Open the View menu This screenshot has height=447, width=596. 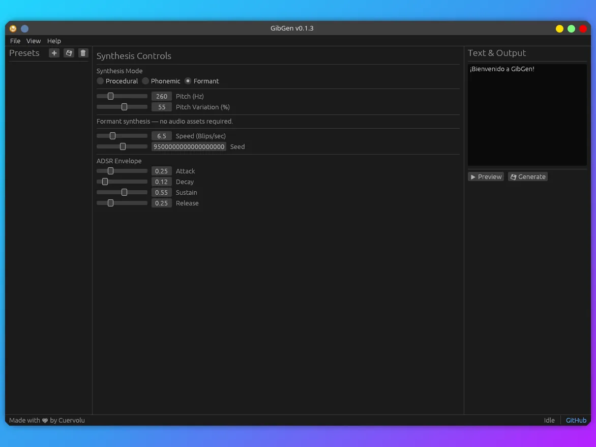(x=34, y=41)
